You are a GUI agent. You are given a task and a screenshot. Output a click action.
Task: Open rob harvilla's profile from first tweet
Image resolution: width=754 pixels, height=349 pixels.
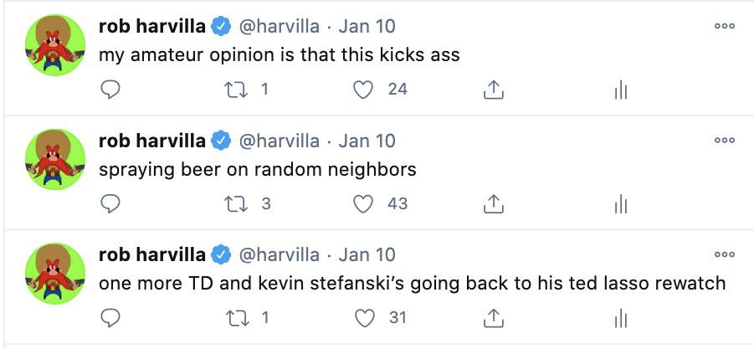(x=151, y=27)
